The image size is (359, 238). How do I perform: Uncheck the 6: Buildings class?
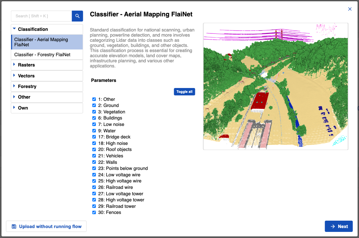pyautogui.click(x=94, y=118)
